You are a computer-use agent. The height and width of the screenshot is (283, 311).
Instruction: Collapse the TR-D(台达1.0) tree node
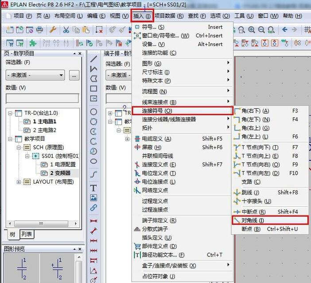point(10,113)
